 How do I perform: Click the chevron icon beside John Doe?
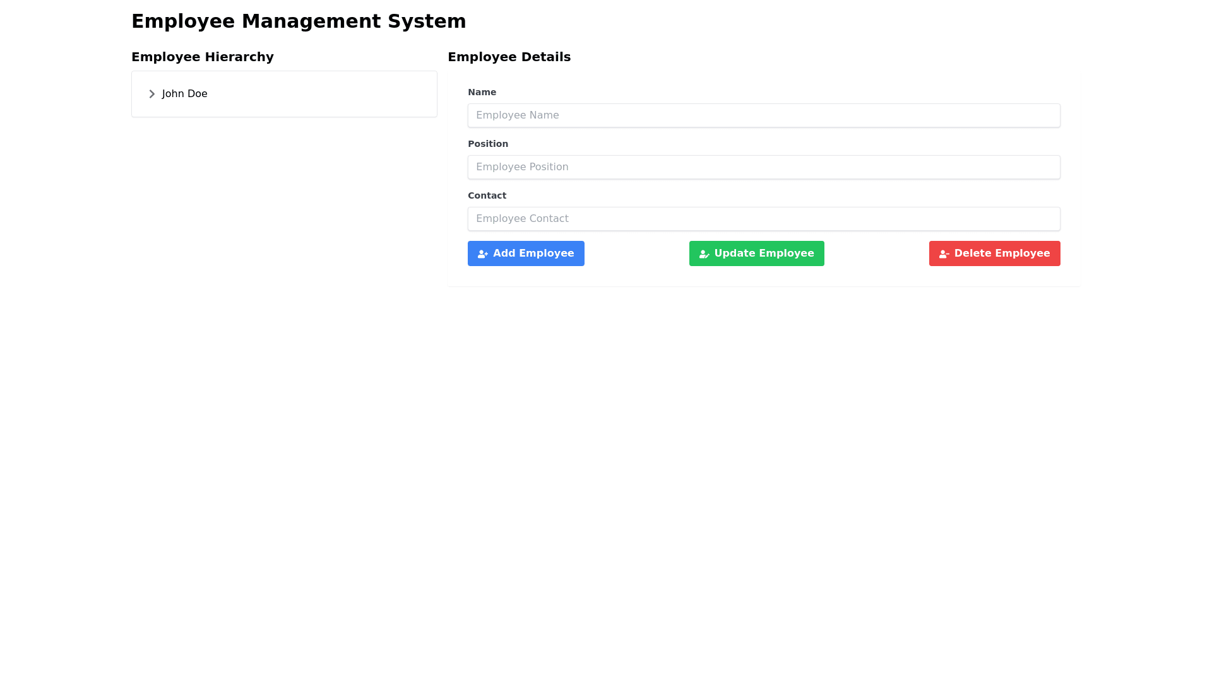[151, 93]
